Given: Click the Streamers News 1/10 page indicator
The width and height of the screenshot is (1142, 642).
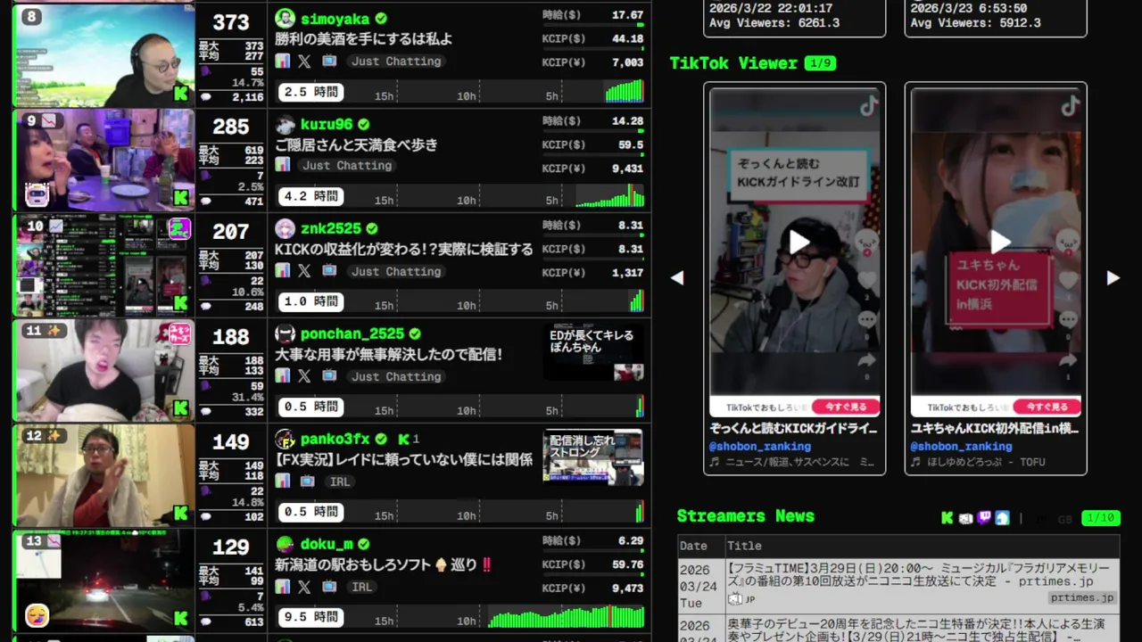Looking at the screenshot, I should [1099, 518].
